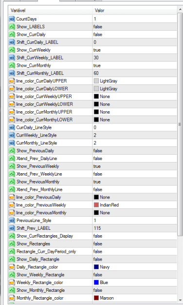The image size is (183, 305).
Task: Select the Xtend_Prev_MonthlyLine variable name
Action: (39, 189)
